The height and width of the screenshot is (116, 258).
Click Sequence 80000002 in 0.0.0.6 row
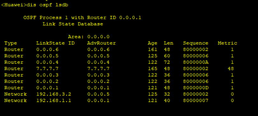[196, 50]
